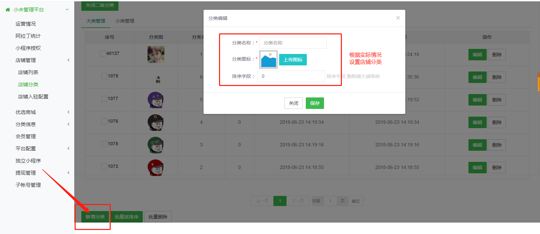
Task: Focus the 分类名称 text field
Action: [293, 43]
